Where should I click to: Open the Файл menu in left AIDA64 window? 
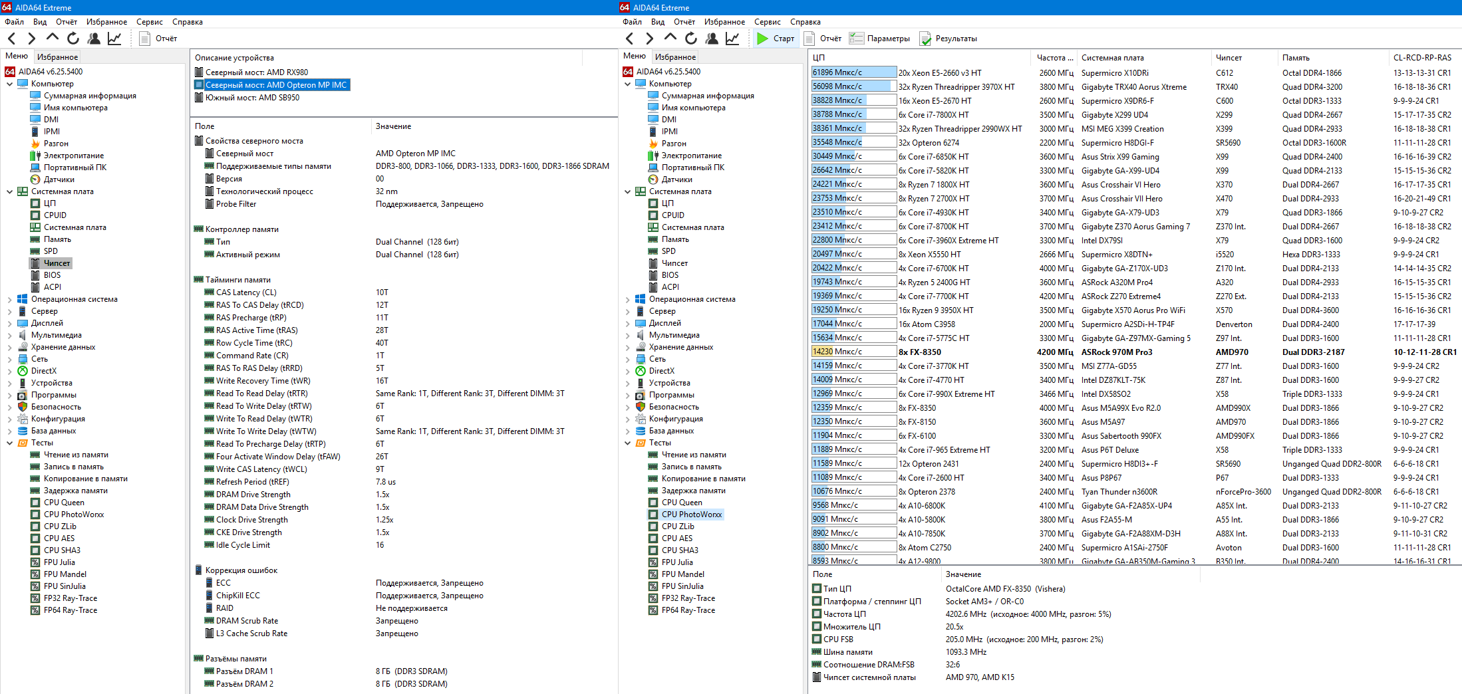click(14, 22)
